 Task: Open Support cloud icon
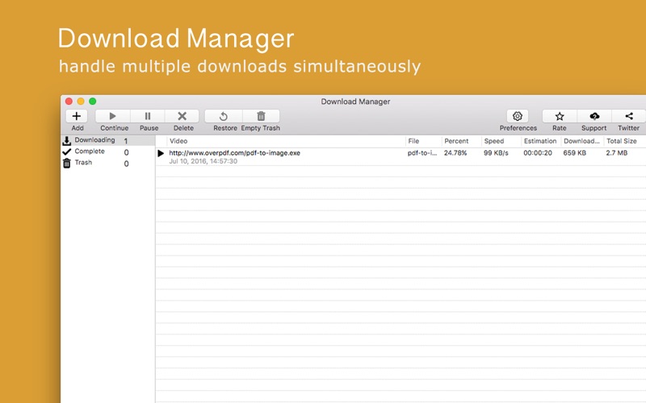click(594, 116)
